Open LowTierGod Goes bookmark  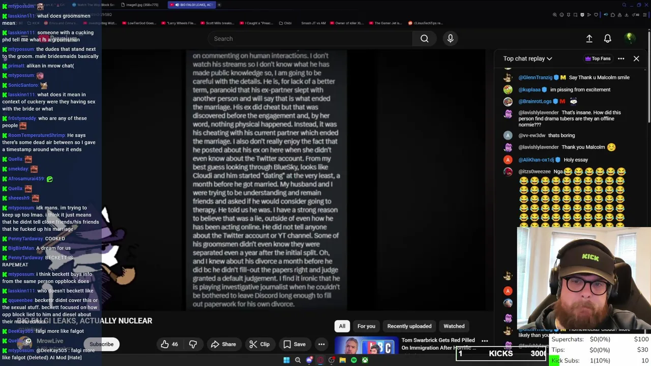[139, 23]
